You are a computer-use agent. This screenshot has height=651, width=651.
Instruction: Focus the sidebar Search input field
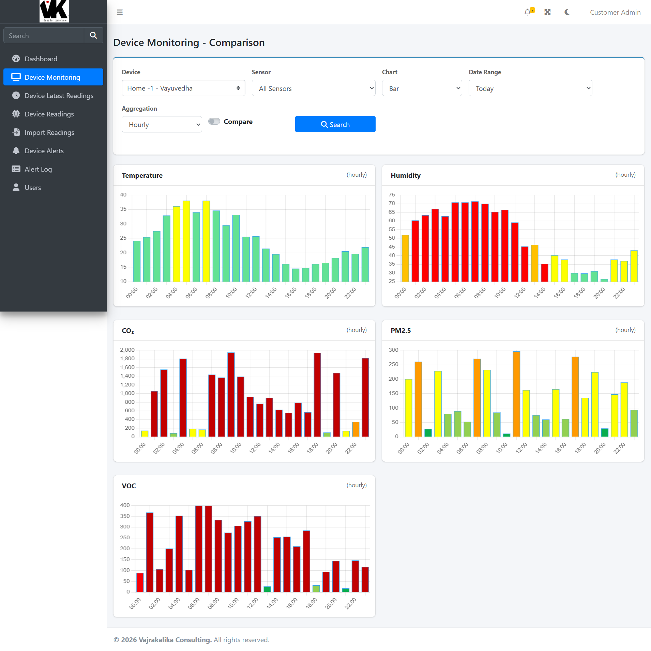44,35
